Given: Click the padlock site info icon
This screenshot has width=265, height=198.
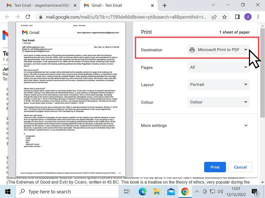Looking at the screenshot, I should [41, 17].
